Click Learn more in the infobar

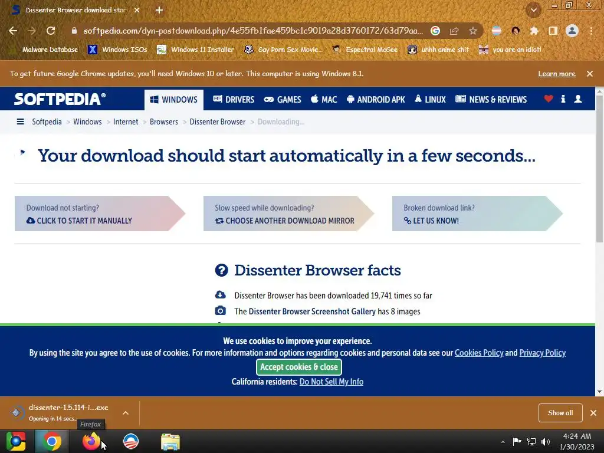tap(557, 74)
